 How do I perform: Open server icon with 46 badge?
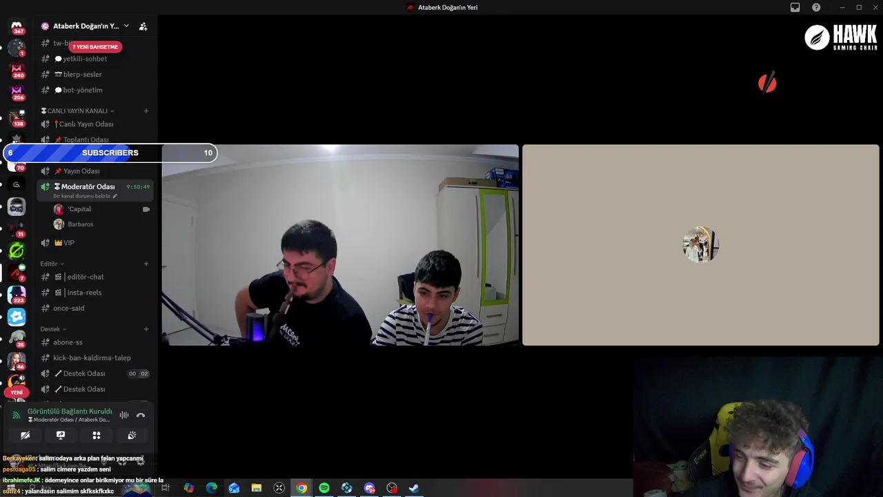(17, 361)
